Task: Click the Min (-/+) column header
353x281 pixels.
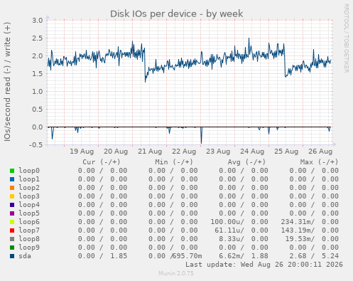Action: (x=174, y=162)
